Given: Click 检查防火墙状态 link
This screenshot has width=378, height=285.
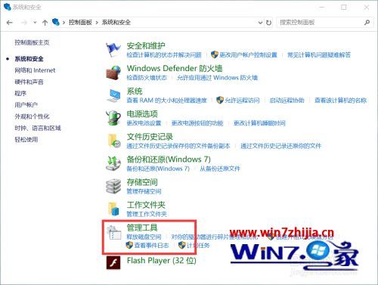Looking at the screenshot, I should (x=147, y=78).
